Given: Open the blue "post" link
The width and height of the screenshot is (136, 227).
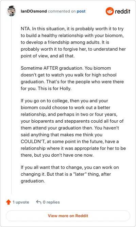Looking at the screenshot, I should coord(81,11).
